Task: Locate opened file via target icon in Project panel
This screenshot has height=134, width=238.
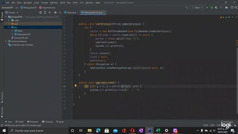Action: click(41, 12)
